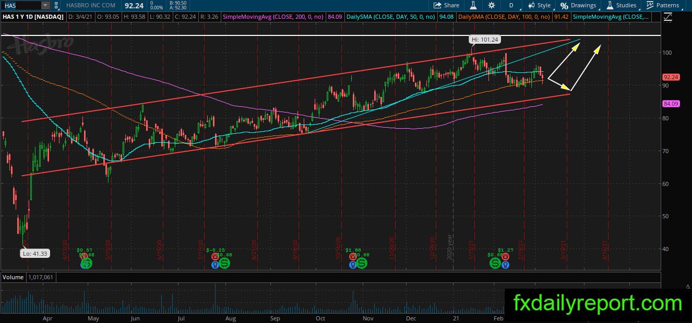692x323 pixels.
Task: Click the April dividend dollar icon
Action: point(86,264)
